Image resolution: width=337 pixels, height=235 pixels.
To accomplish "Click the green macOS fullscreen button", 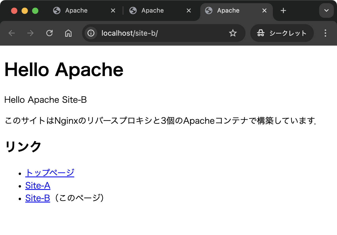I will [x=35, y=11].
